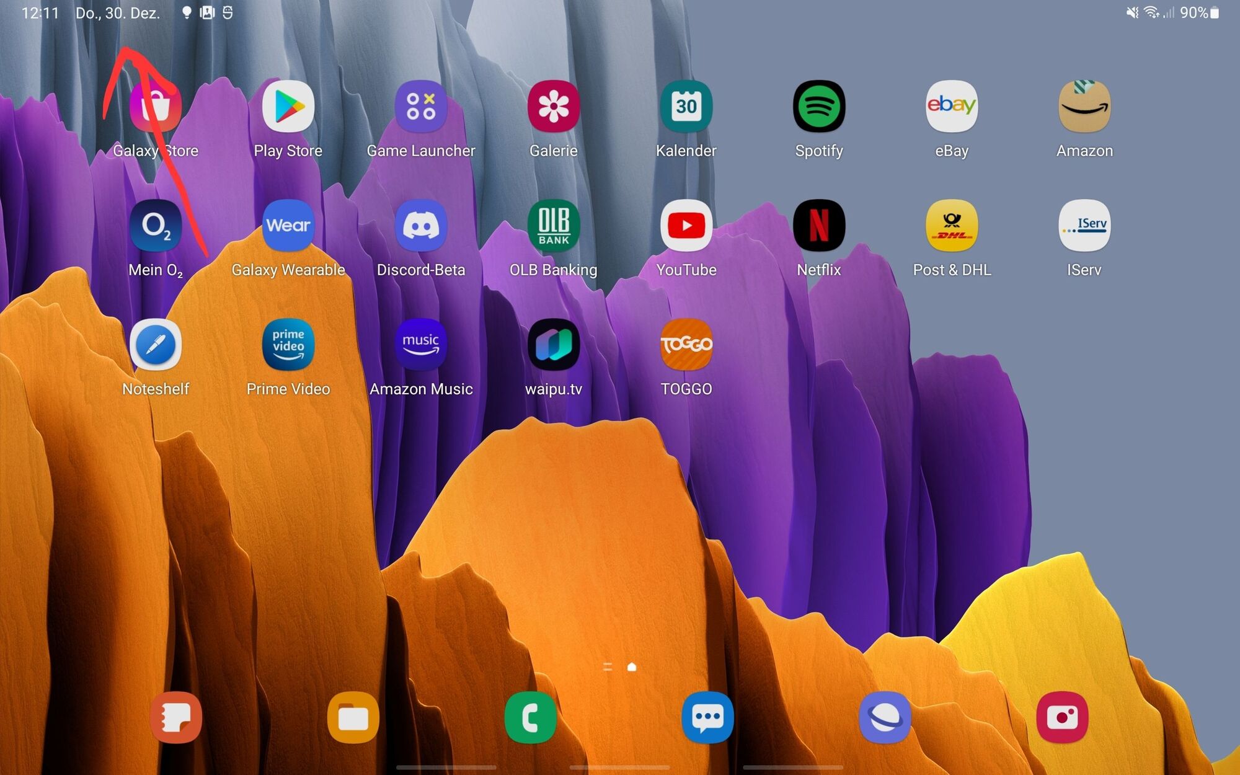Viewport: 1240px width, 775px height.
Task: Open the red Camera dock icon
Action: coord(1063,717)
